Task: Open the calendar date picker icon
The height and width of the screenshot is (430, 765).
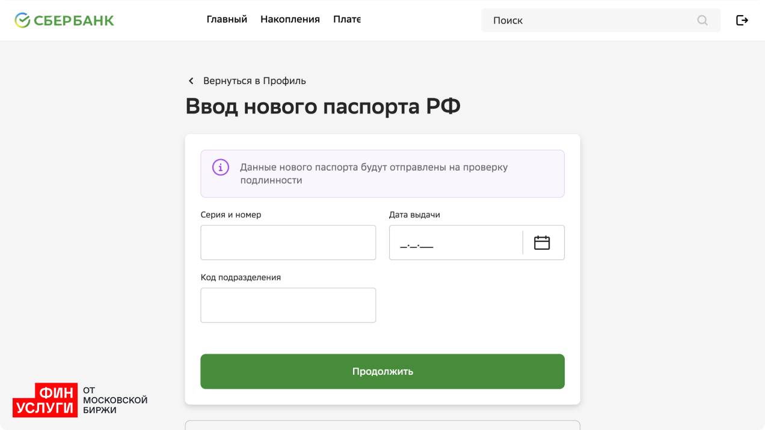Action: [x=542, y=243]
